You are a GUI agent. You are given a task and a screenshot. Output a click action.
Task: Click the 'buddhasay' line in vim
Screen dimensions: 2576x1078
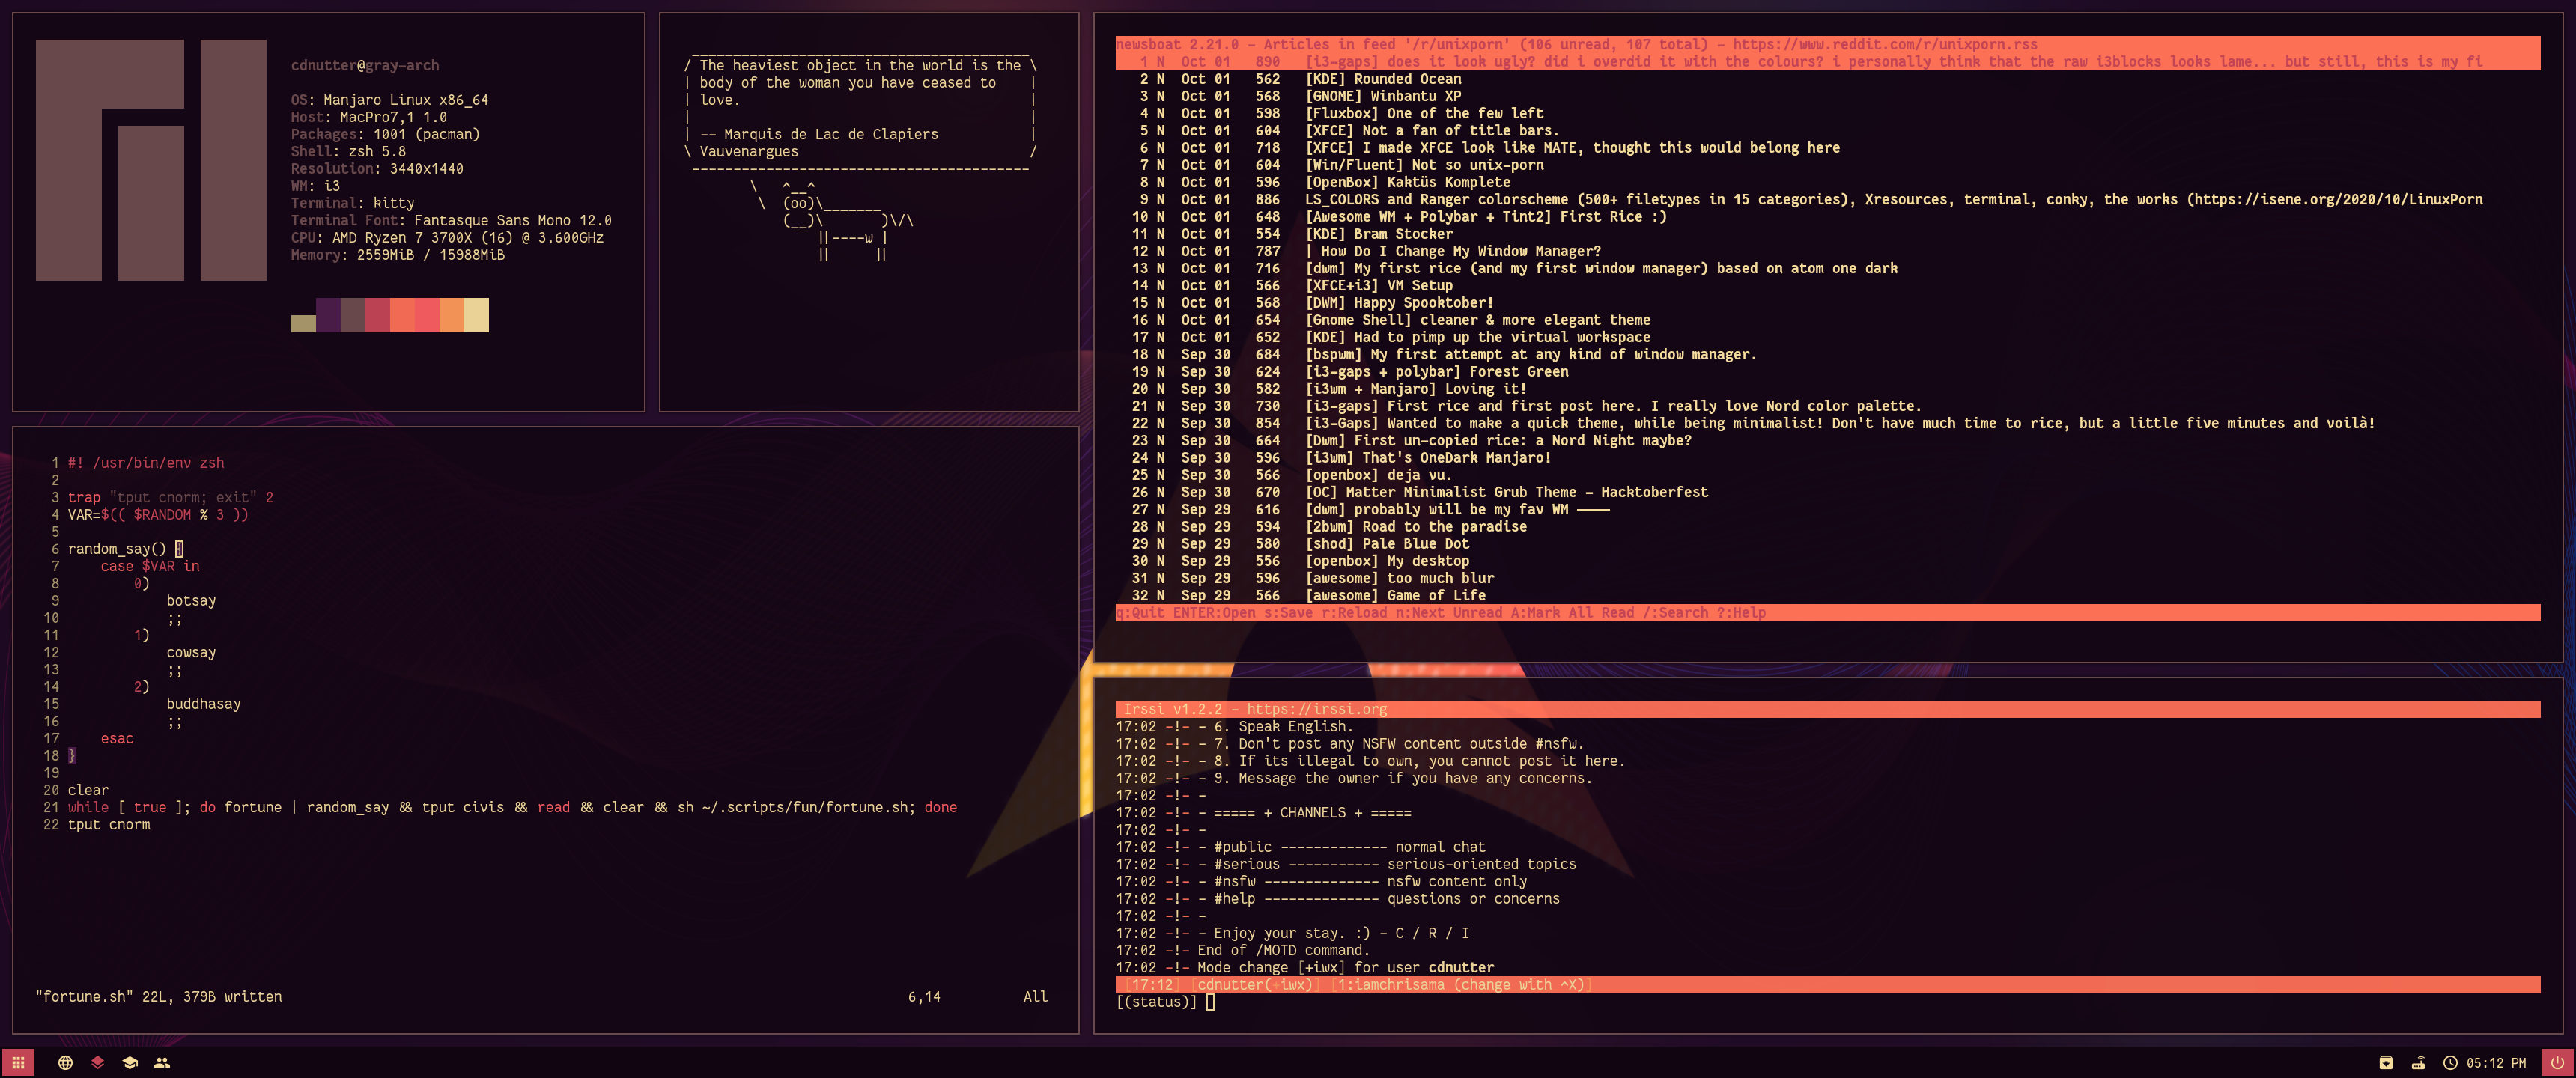[x=203, y=704]
